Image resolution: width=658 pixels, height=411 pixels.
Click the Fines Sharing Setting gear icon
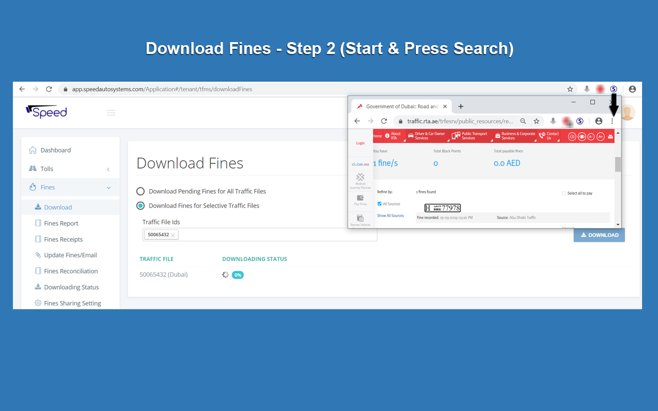point(38,303)
